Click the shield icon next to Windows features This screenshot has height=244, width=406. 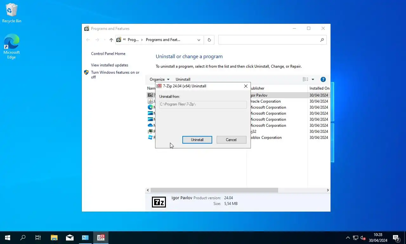[86, 72]
